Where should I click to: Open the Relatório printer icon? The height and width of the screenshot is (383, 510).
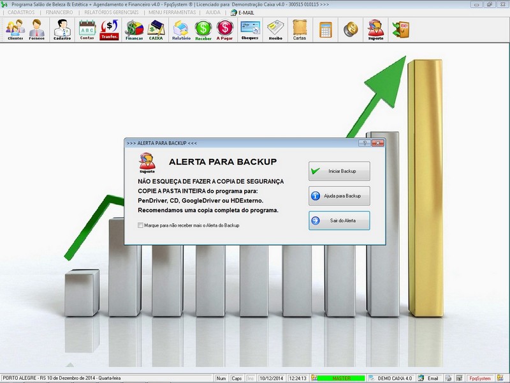(181, 29)
